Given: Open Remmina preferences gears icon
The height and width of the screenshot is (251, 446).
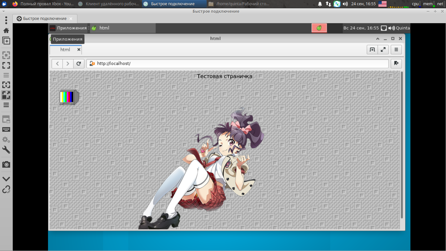Looking at the screenshot, I should 6,140.
